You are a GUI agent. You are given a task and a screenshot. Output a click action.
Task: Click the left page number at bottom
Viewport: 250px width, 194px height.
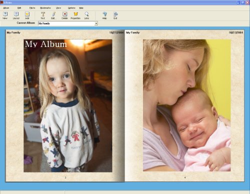65,177
